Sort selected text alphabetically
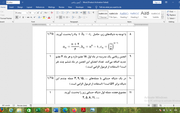Screen dimensions: 180x113 click(x=89, y=12)
